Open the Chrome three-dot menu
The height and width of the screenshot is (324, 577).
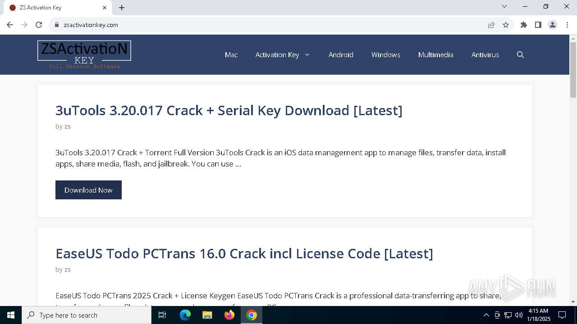pos(567,25)
